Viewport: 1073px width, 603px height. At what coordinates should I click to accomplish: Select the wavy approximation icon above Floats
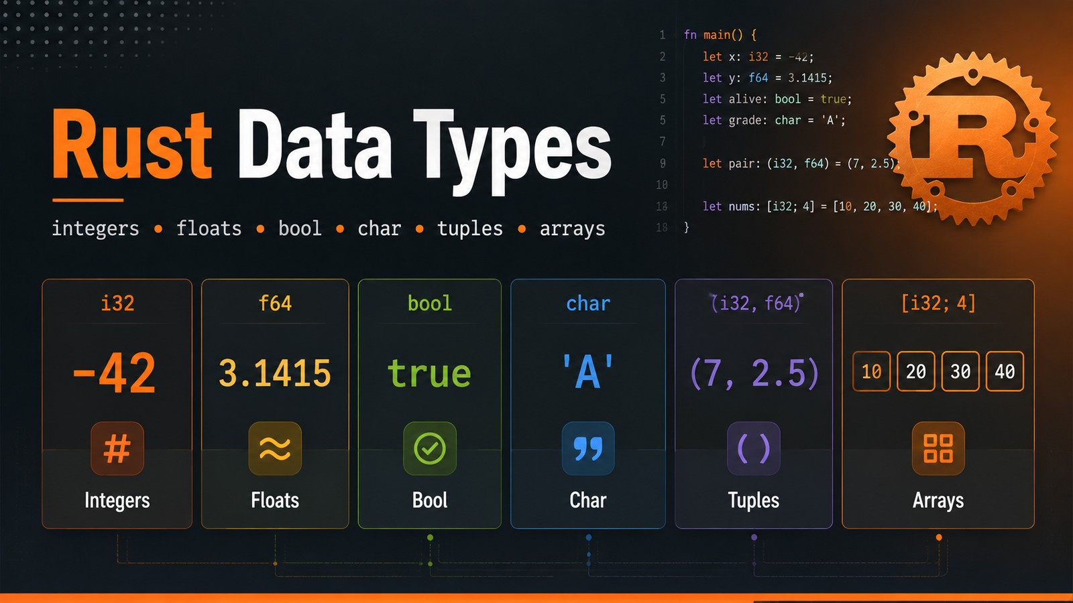click(x=275, y=448)
